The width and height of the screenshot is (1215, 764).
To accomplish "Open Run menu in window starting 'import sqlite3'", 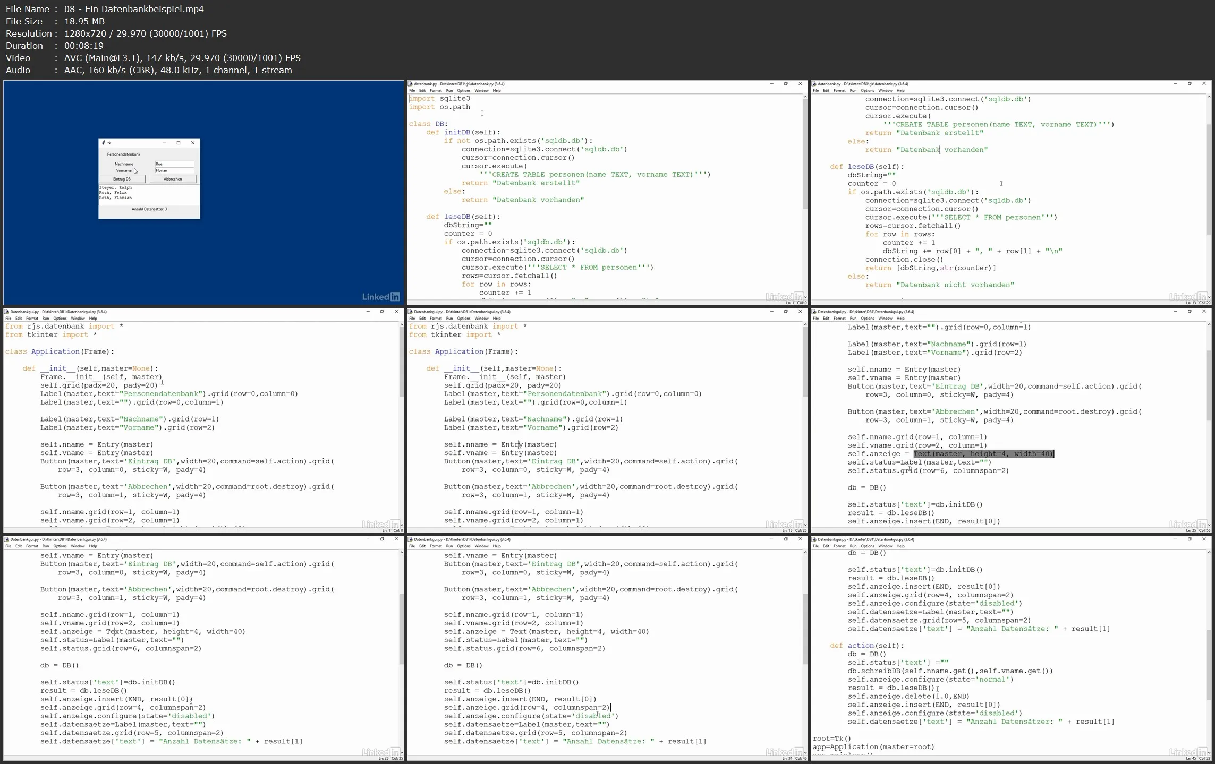I will pos(449,91).
